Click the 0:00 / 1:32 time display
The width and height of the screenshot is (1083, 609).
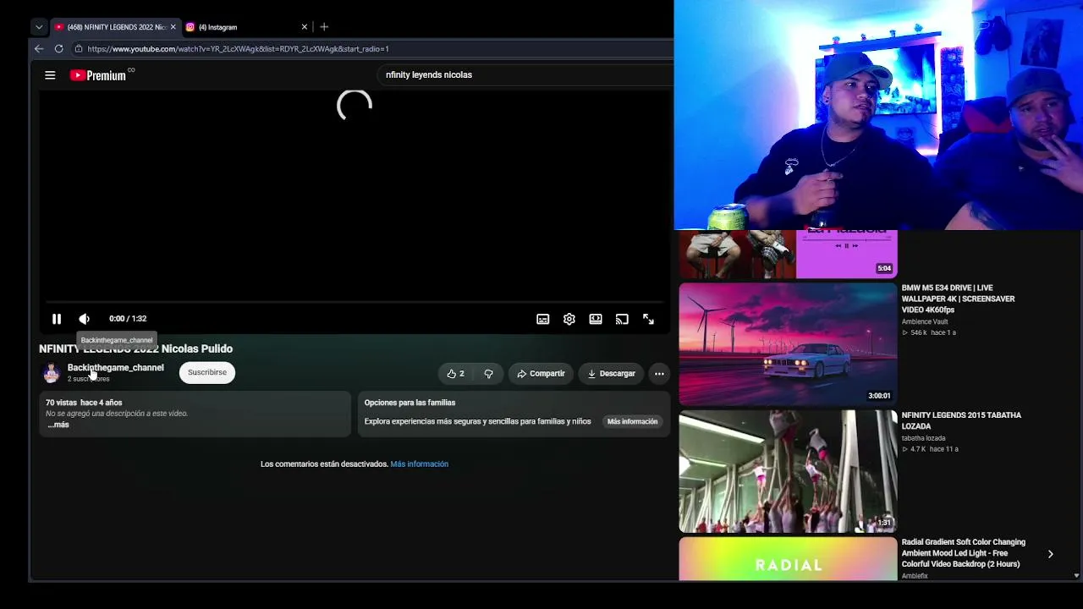tap(128, 319)
